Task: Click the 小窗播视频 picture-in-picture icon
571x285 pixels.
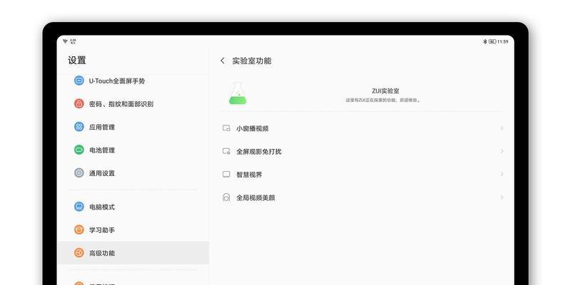Action: pyautogui.click(x=226, y=128)
